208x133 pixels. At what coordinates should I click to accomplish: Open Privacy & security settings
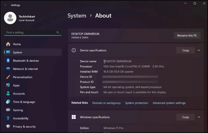point(33,126)
